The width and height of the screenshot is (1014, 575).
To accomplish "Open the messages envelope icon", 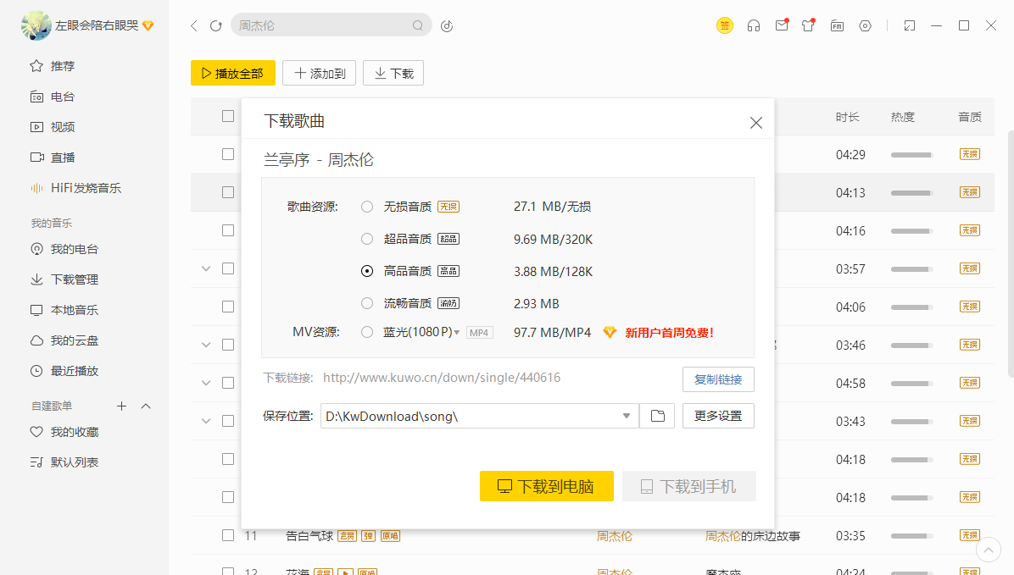I will coord(782,25).
